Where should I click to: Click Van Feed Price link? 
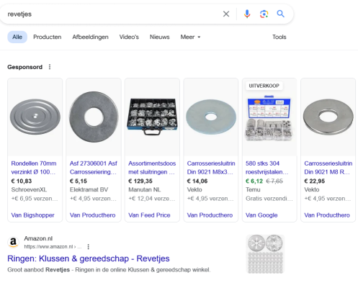[x=149, y=215]
